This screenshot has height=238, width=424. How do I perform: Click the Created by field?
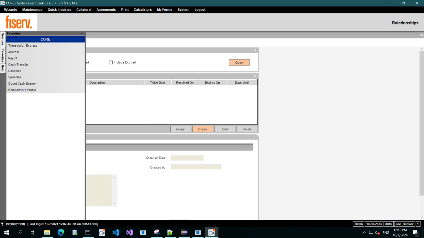coord(196,167)
